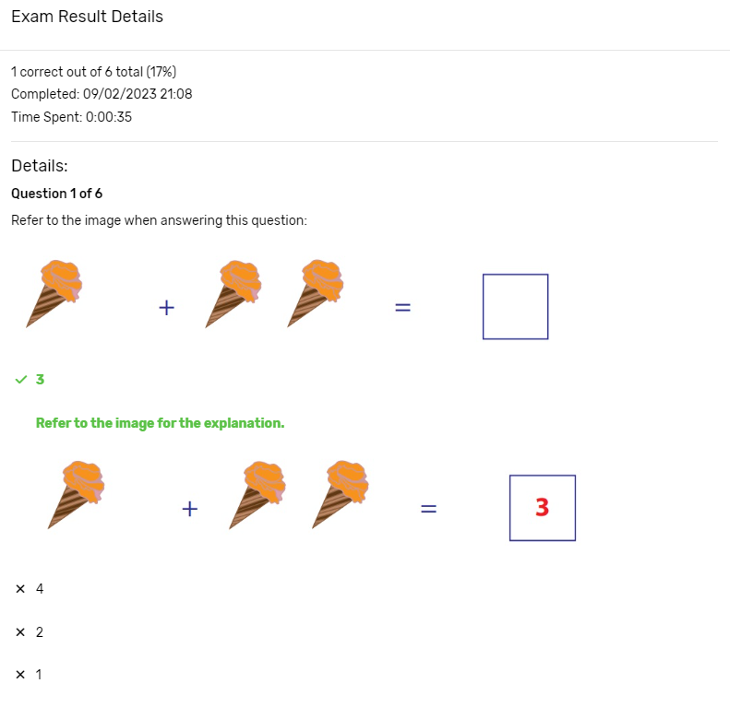This screenshot has width=730, height=707.
Task: Click the green checkmark beside answer 3
Action: 21,380
